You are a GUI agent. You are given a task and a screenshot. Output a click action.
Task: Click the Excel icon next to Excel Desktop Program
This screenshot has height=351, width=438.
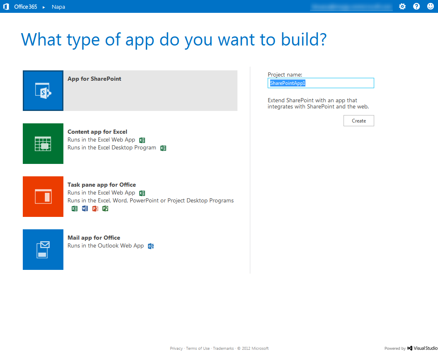click(x=163, y=148)
